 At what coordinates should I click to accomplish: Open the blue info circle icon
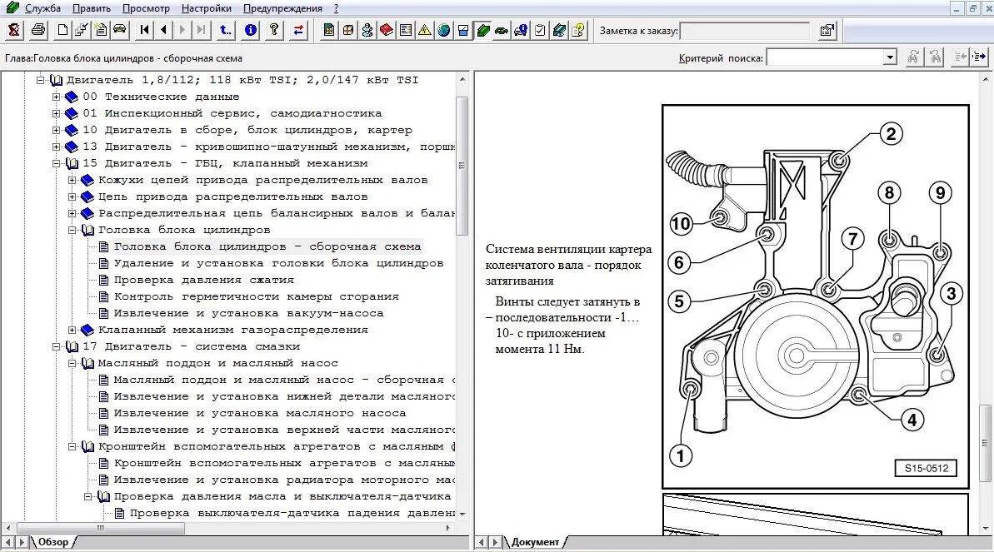tap(251, 30)
